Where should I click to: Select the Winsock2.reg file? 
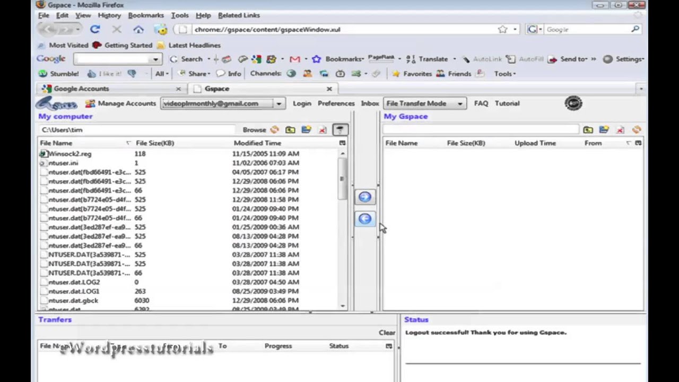tap(70, 154)
